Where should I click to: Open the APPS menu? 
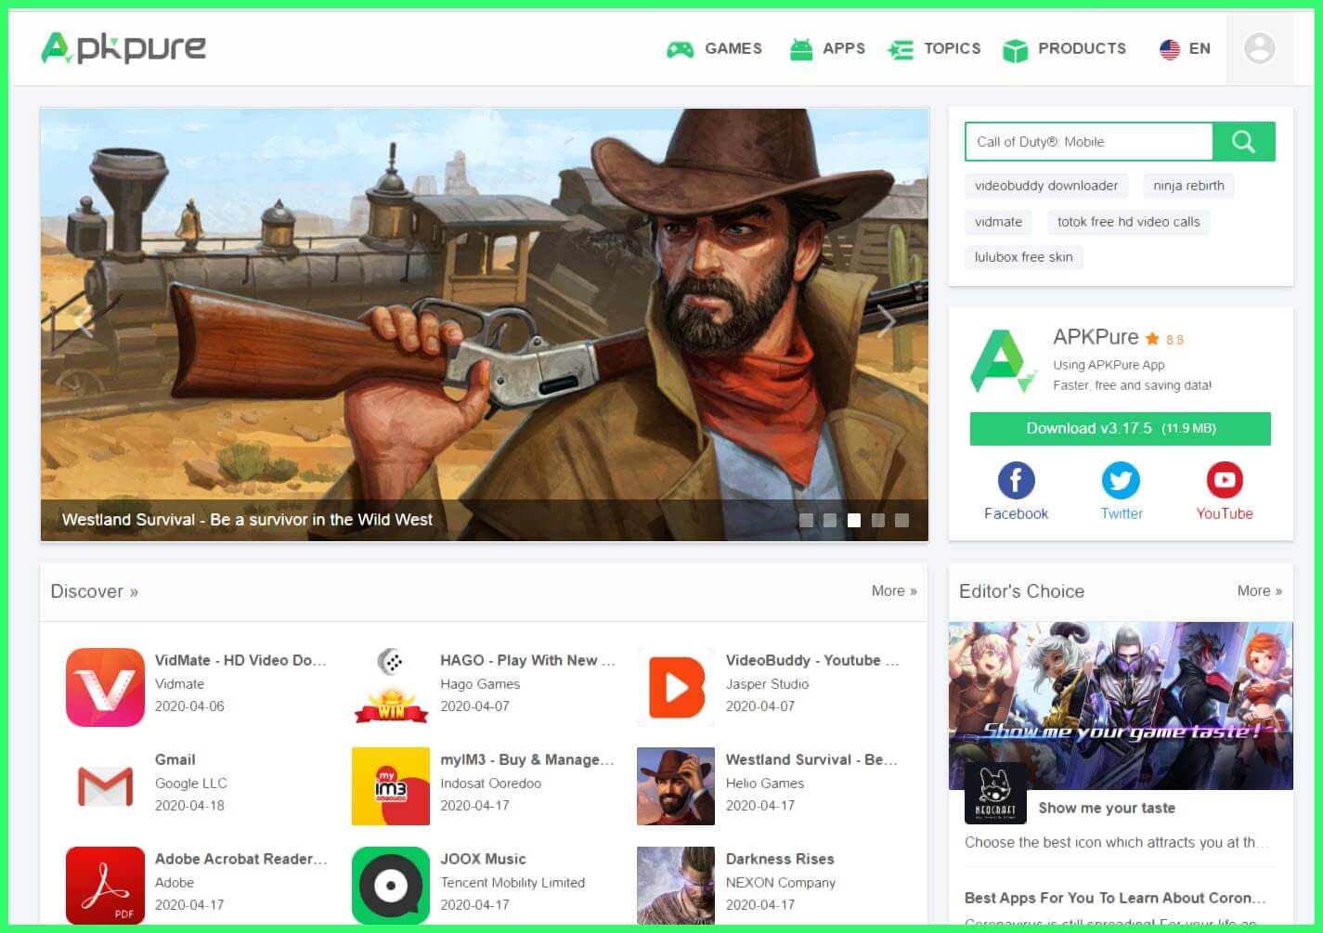(x=844, y=49)
